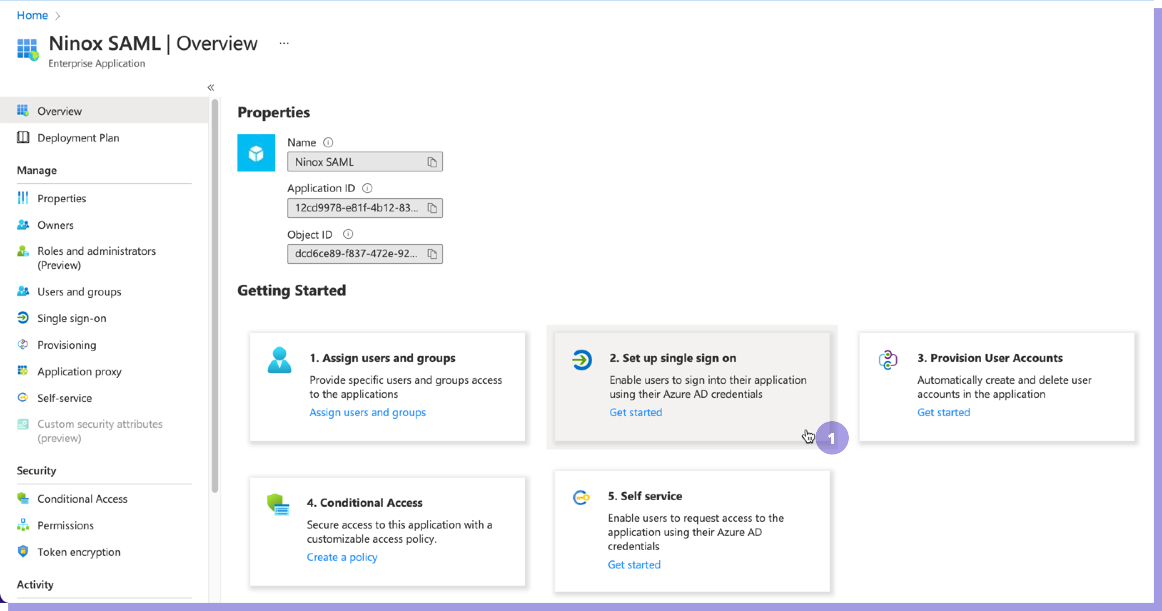Viewport: 1162px width, 611px height.
Task: Click the '5. Self service' heading
Action: [645, 496]
